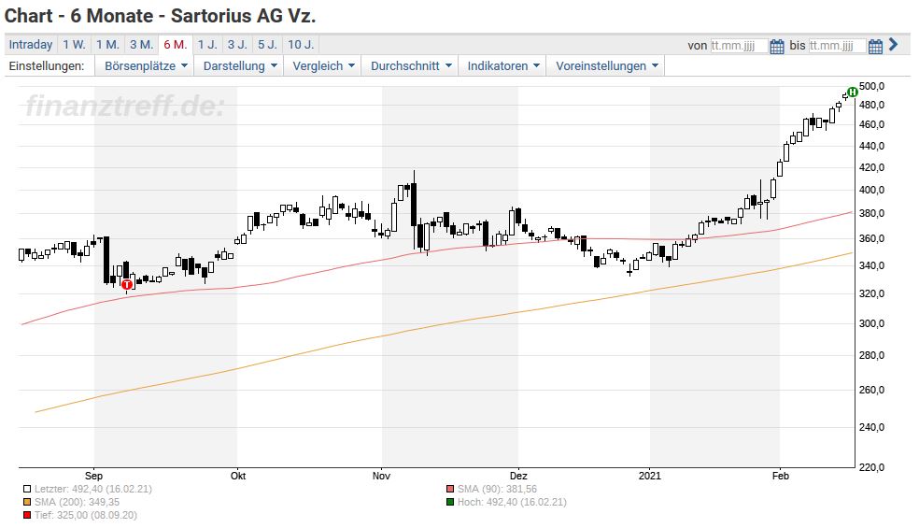The height and width of the screenshot is (528, 919).
Task: Focus the 'bis' end date input field
Action: click(x=837, y=46)
